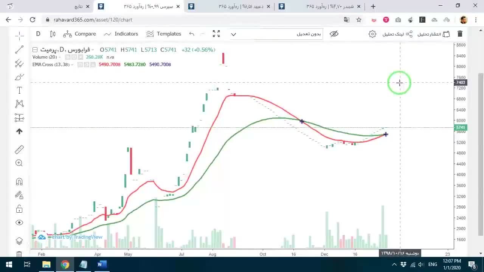Toggle the lock all drawings tool
The image size is (484, 272).
(19, 209)
